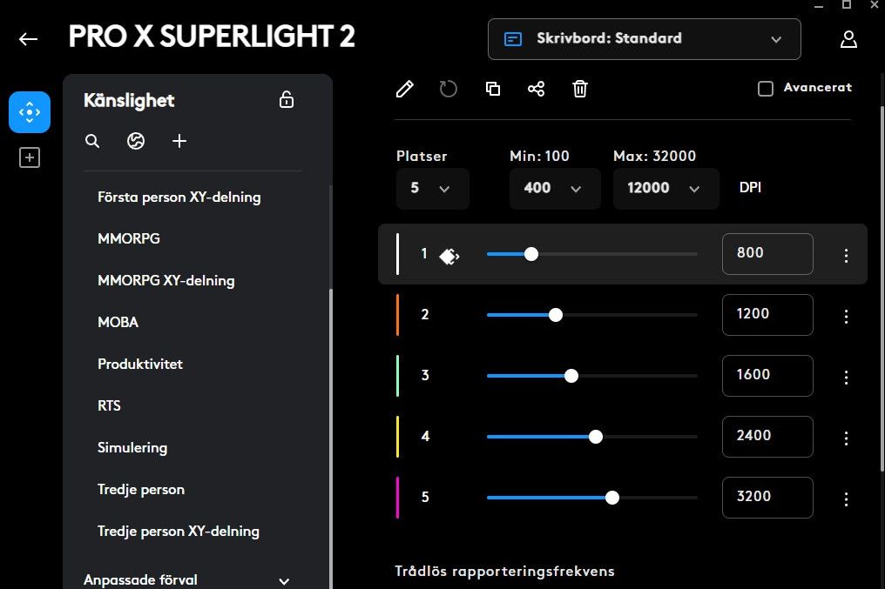The height and width of the screenshot is (589, 885).
Task: Click the green color bar for level 3
Action: point(397,376)
